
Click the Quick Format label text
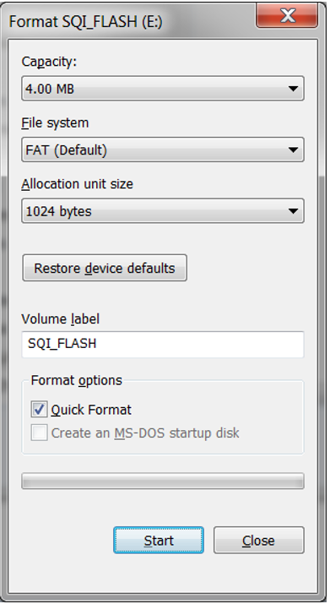click(91, 410)
